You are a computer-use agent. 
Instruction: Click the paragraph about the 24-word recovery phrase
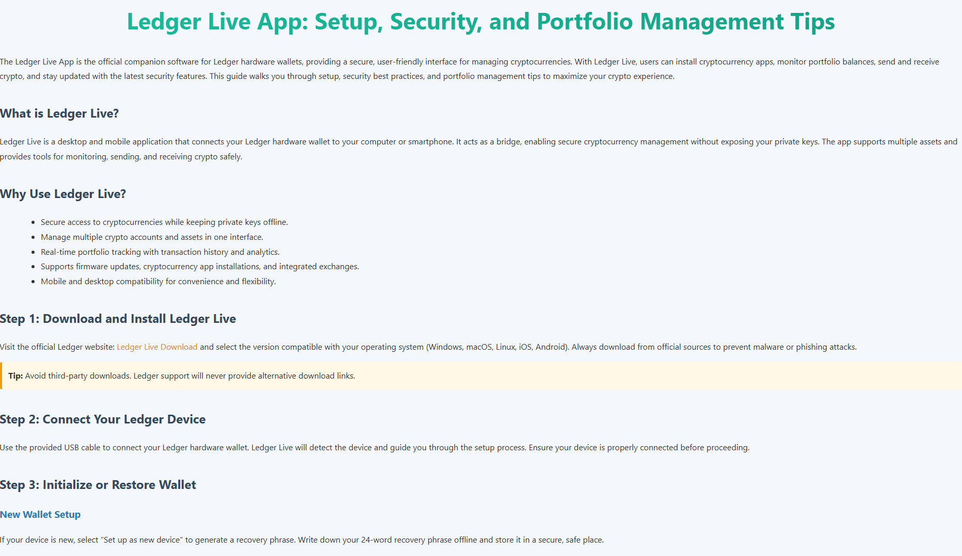pyautogui.click(x=302, y=540)
